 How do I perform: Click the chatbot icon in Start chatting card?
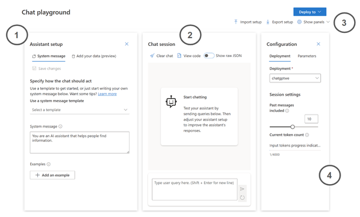coord(171,102)
